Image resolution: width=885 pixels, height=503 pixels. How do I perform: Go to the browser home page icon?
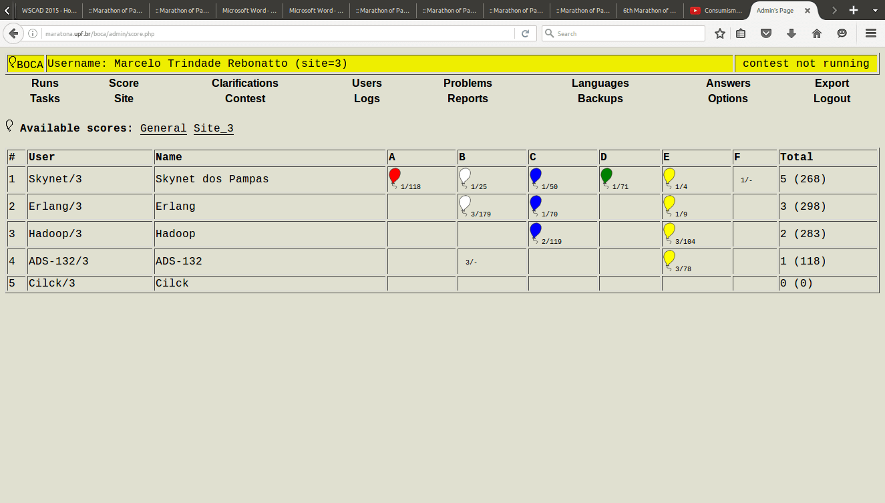coord(816,33)
